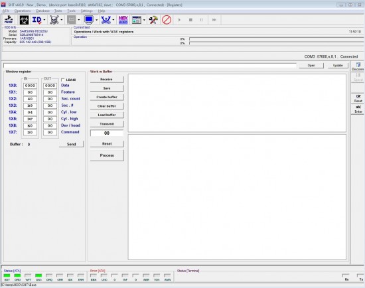Click the blue creature toolbar icon
Screen dimensions: 365x288
(106, 20)
